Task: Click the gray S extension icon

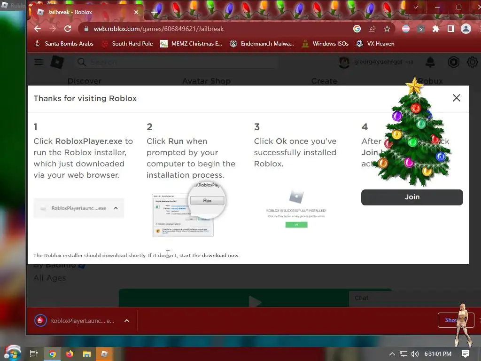Action: pos(421,29)
